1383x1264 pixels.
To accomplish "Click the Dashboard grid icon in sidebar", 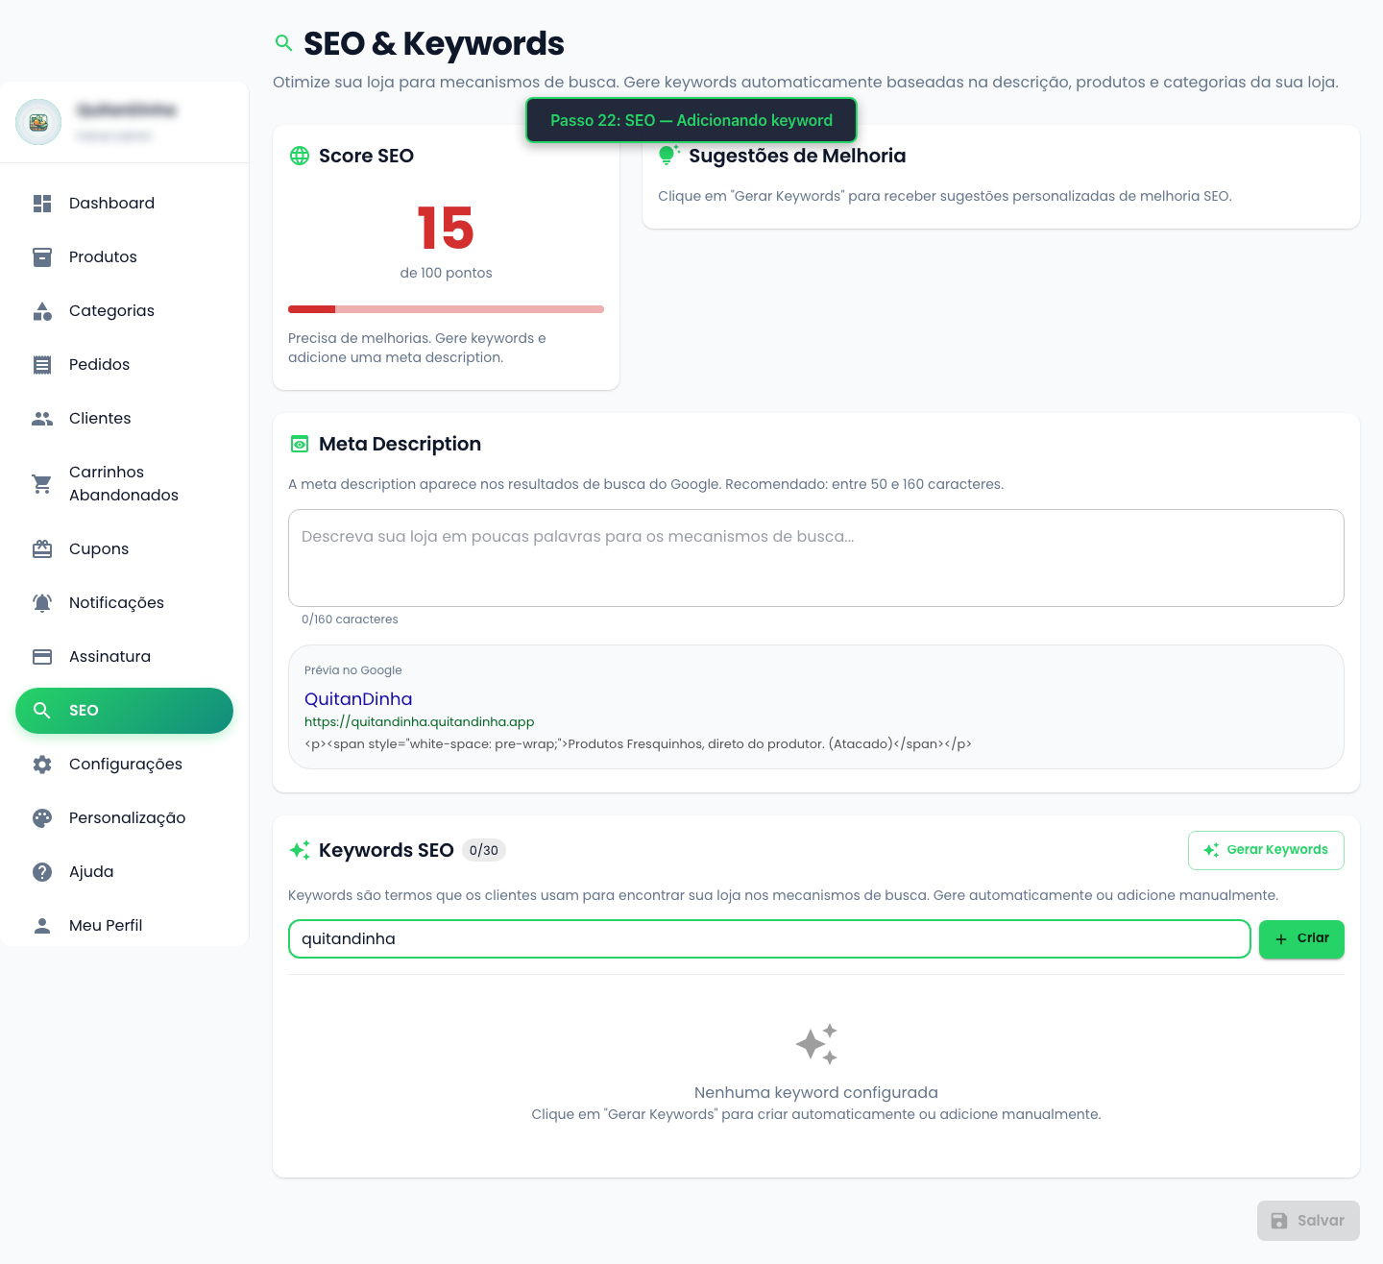I will [x=42, y=204].
